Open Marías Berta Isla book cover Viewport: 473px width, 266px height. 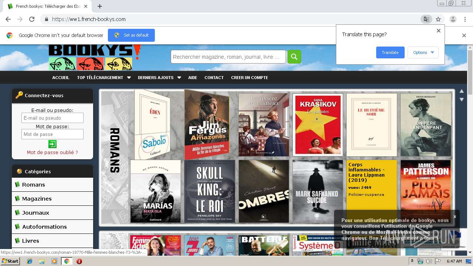coord(156,191)
